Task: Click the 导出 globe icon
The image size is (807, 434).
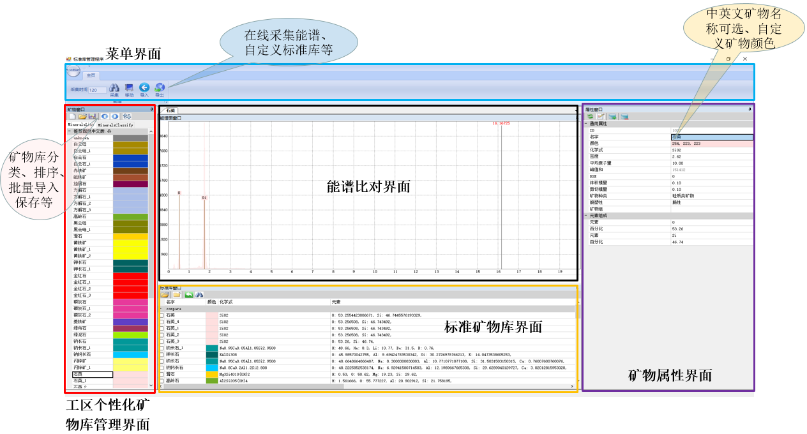Action: (160, 88)
